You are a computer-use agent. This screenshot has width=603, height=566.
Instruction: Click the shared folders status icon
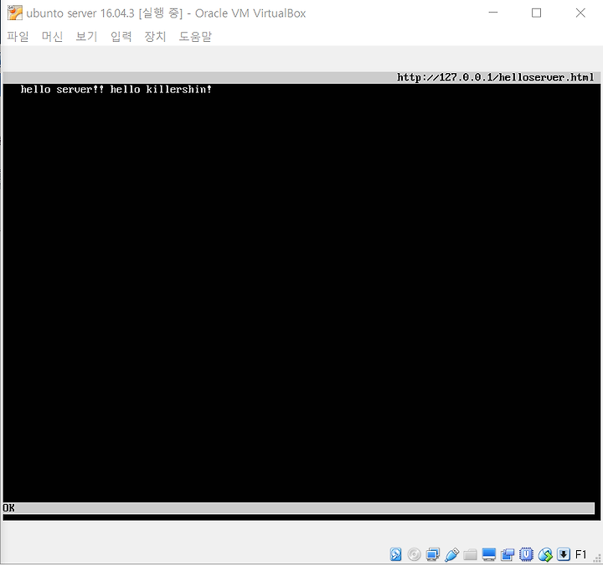tap(470, 554)
